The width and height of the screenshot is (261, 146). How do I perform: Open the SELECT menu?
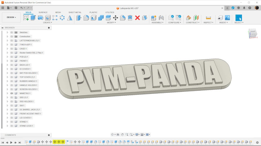click(x=239, y=23)
